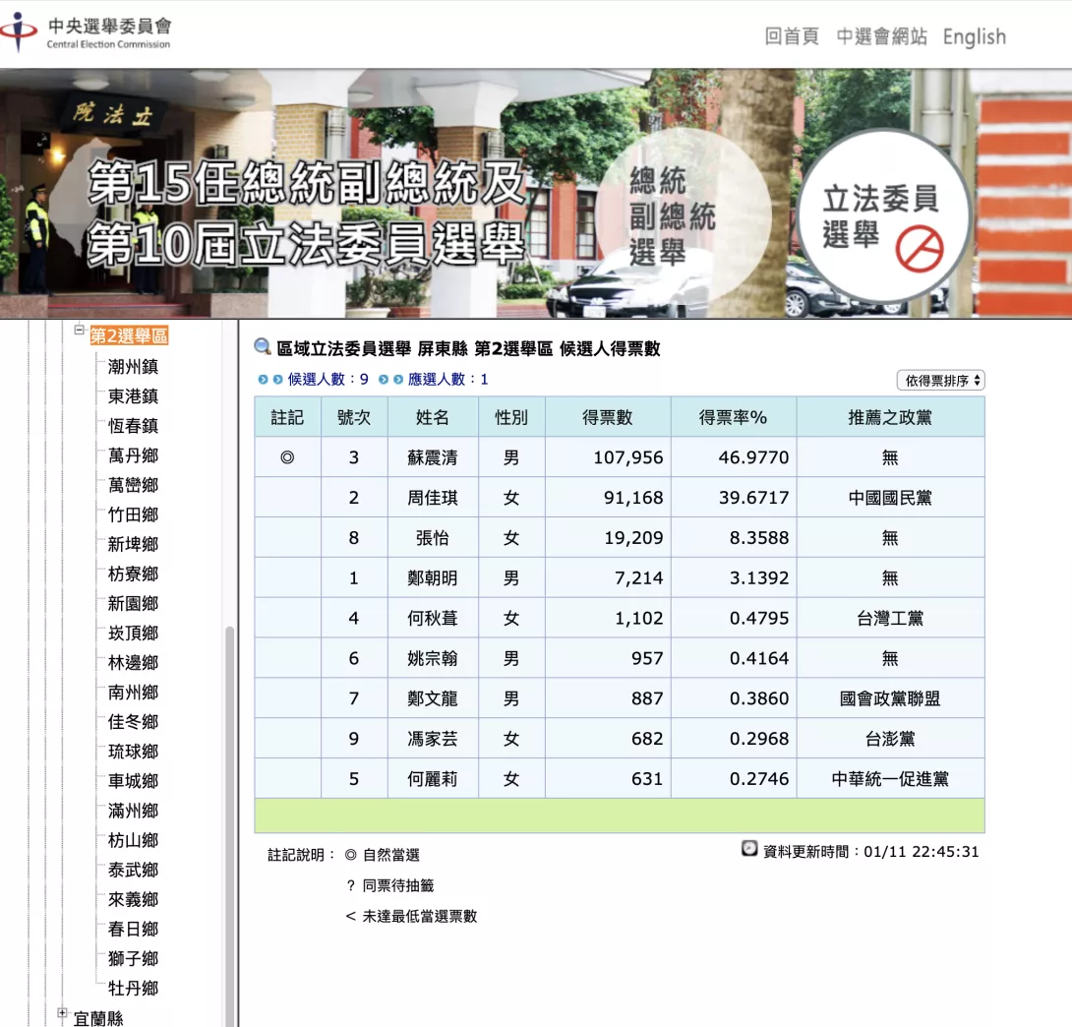Click the magnifier icon beside results title

tap(263, 347)
